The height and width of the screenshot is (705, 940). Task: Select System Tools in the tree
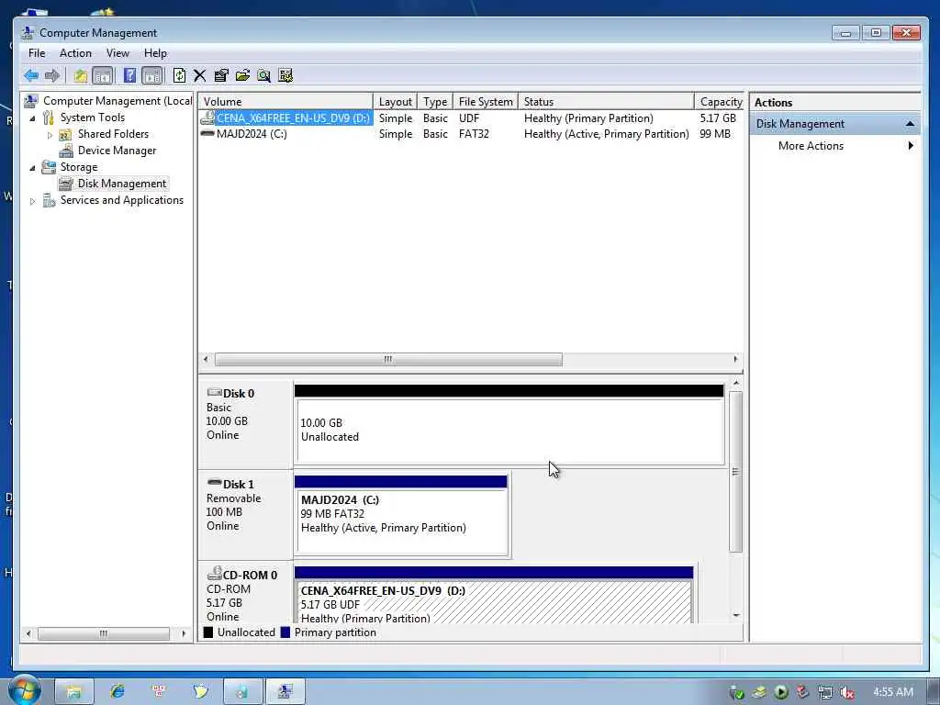click(93, 117)
